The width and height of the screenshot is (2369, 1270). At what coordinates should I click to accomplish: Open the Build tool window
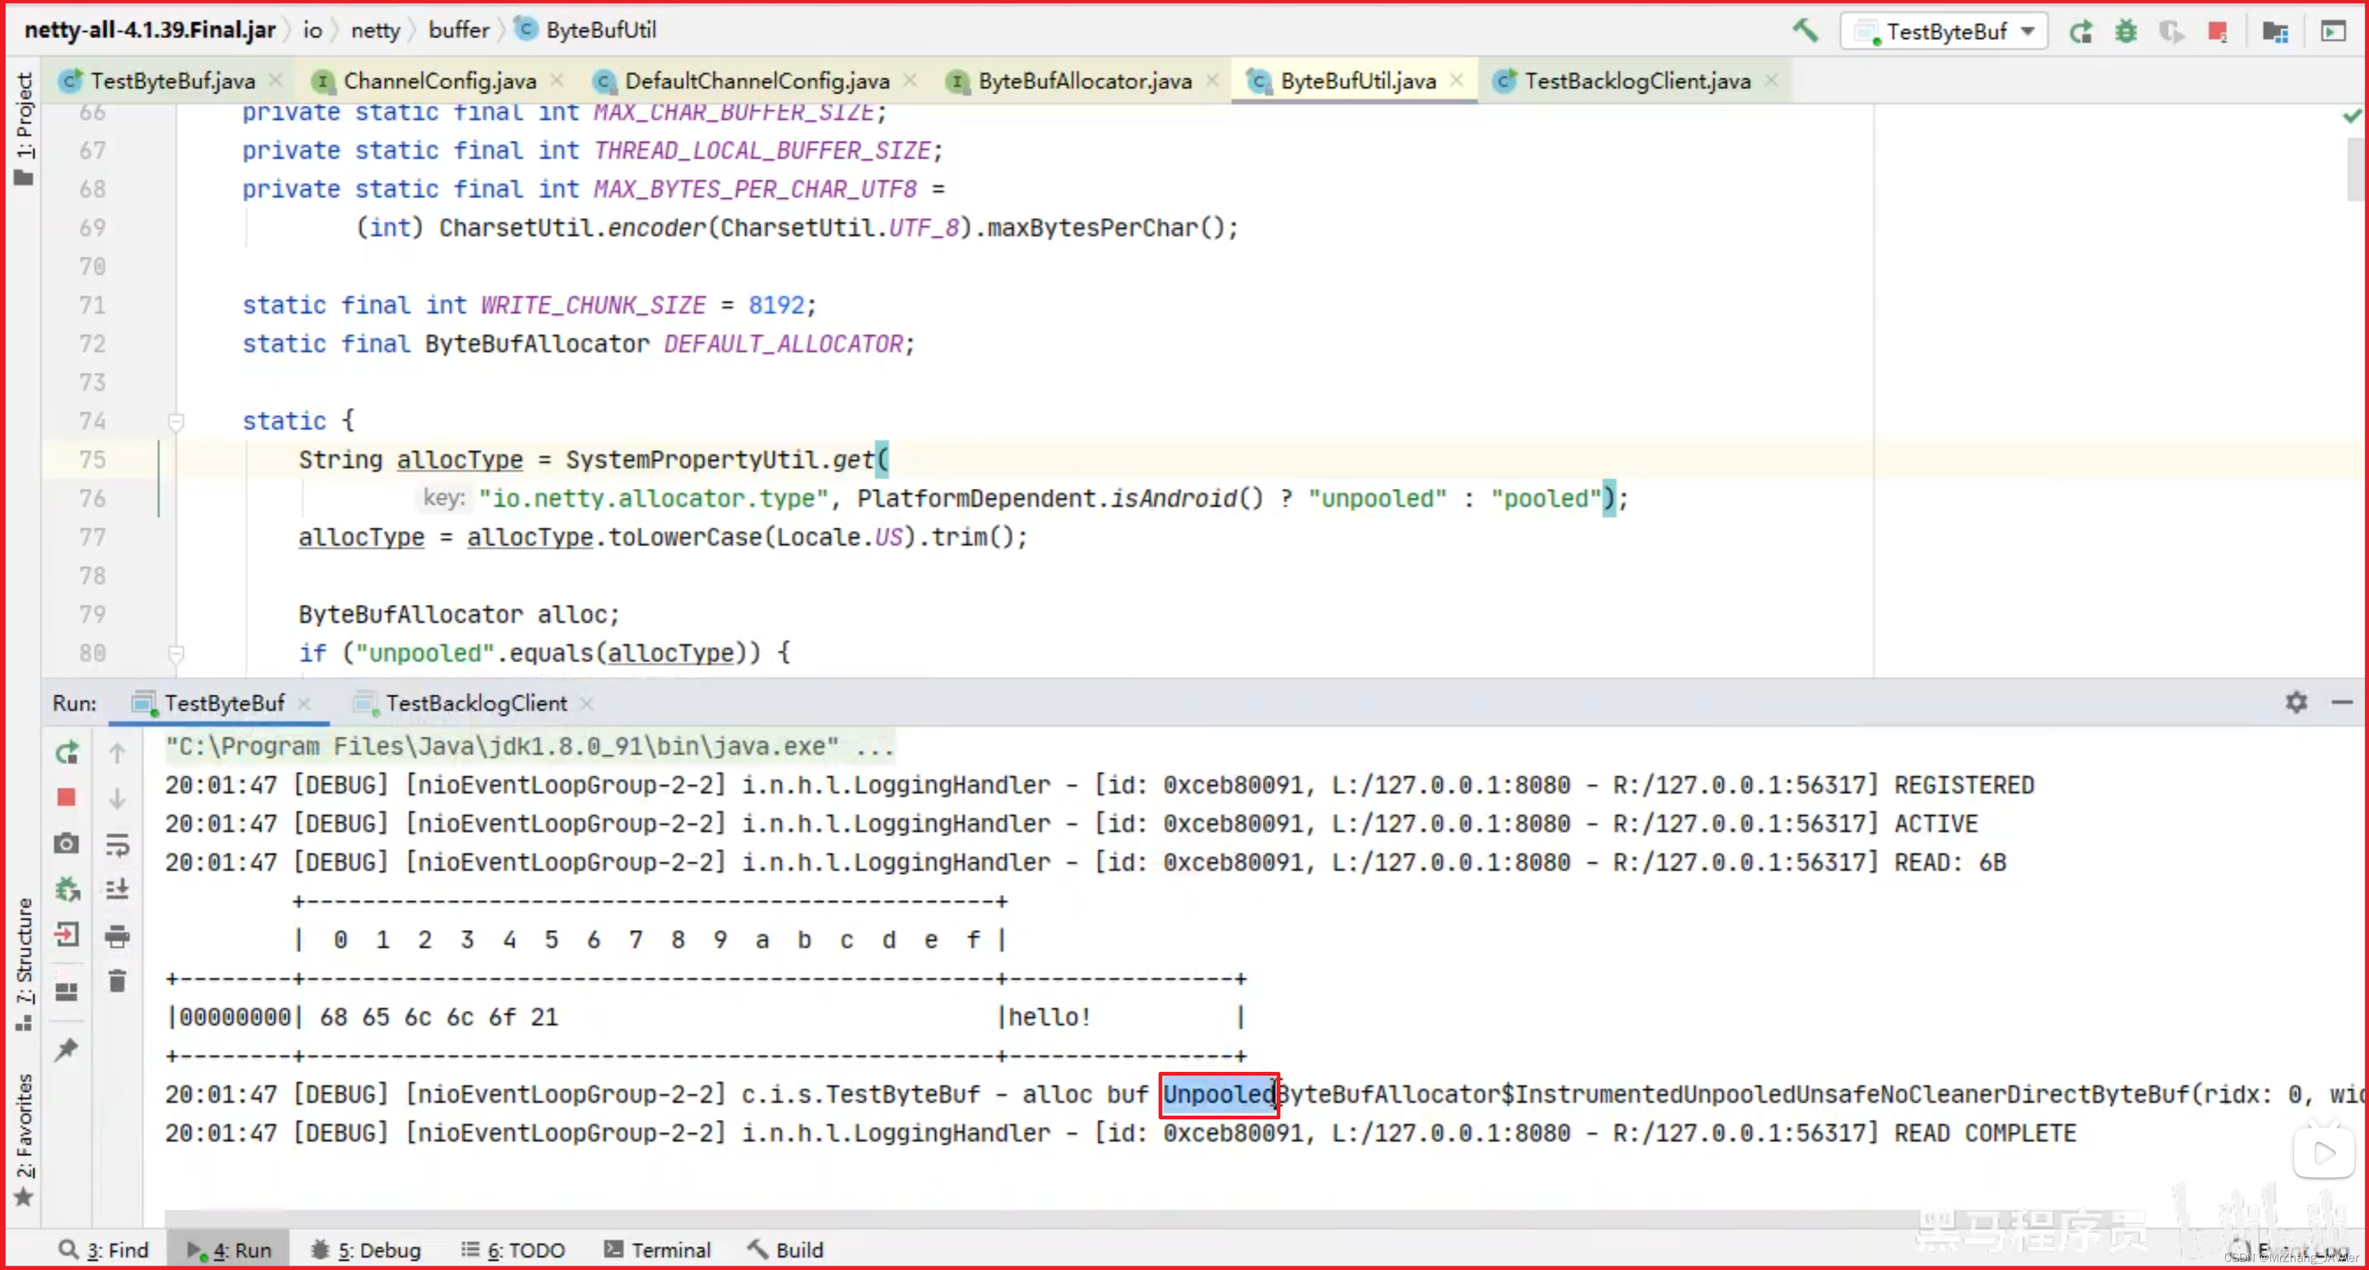pyautogui.click(x=786, y=1250)
